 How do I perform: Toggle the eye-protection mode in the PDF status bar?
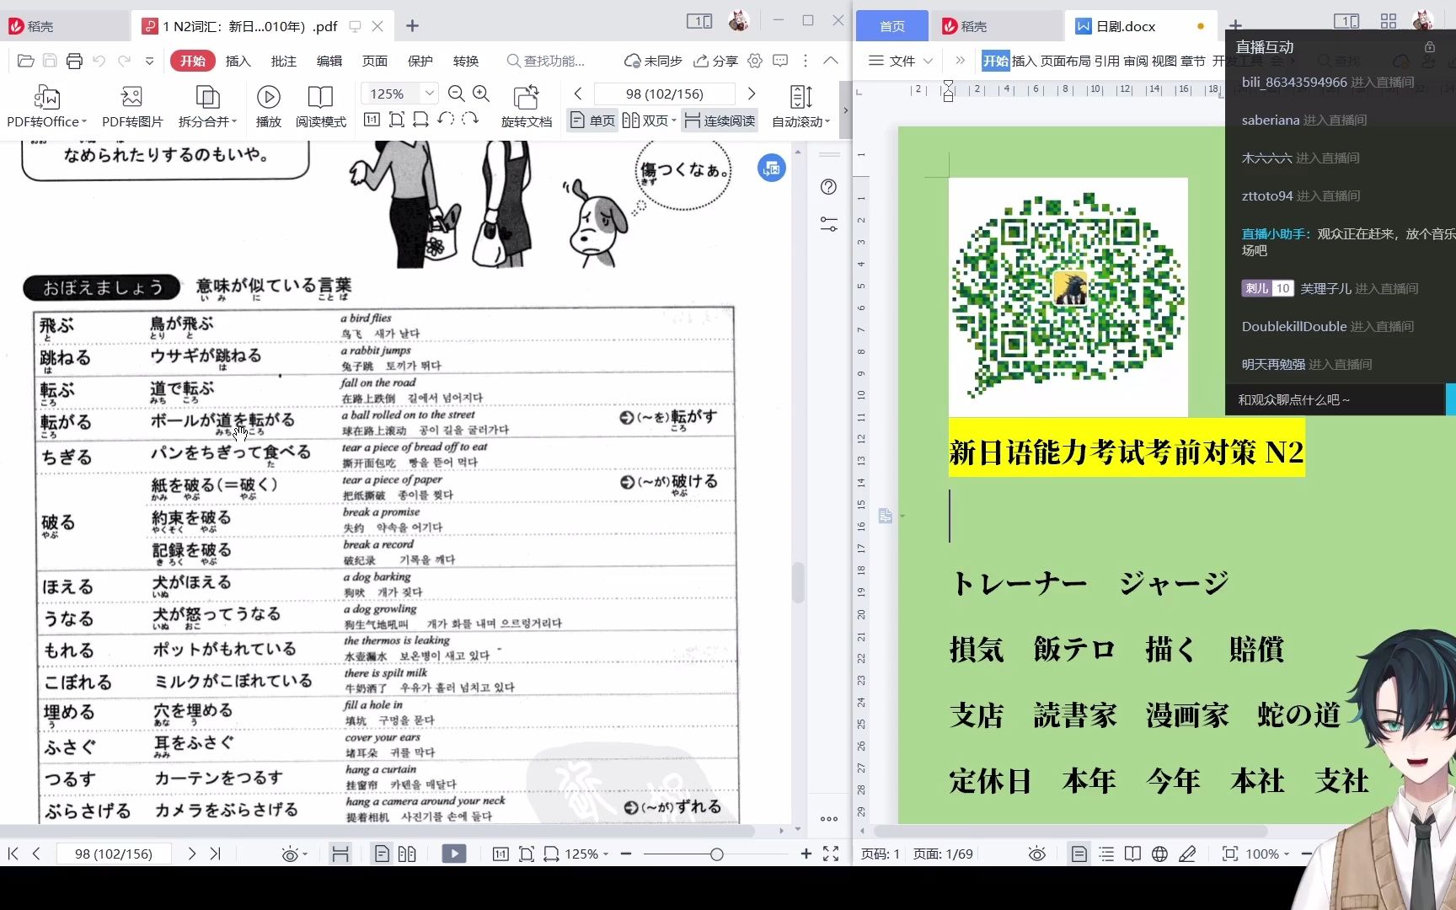[x=291, y=854]
